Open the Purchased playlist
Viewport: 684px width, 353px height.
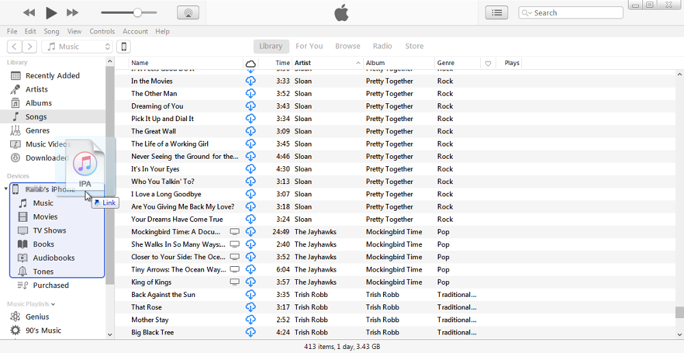tap(51, 285)
